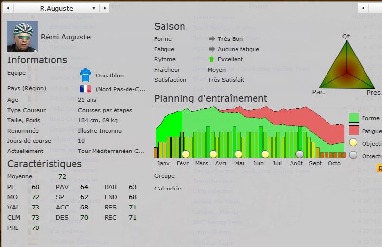Click the Très Satisfait value

(226, 80)
